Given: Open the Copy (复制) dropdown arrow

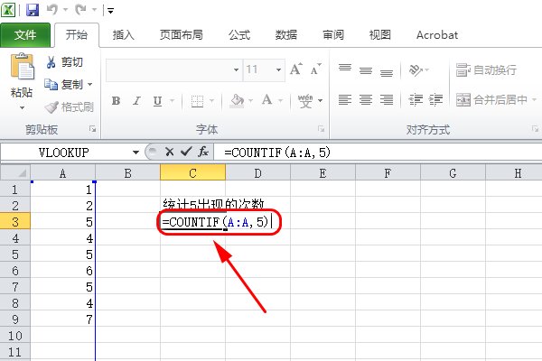Looking at the screenshot, I should (x=89, y=84).
